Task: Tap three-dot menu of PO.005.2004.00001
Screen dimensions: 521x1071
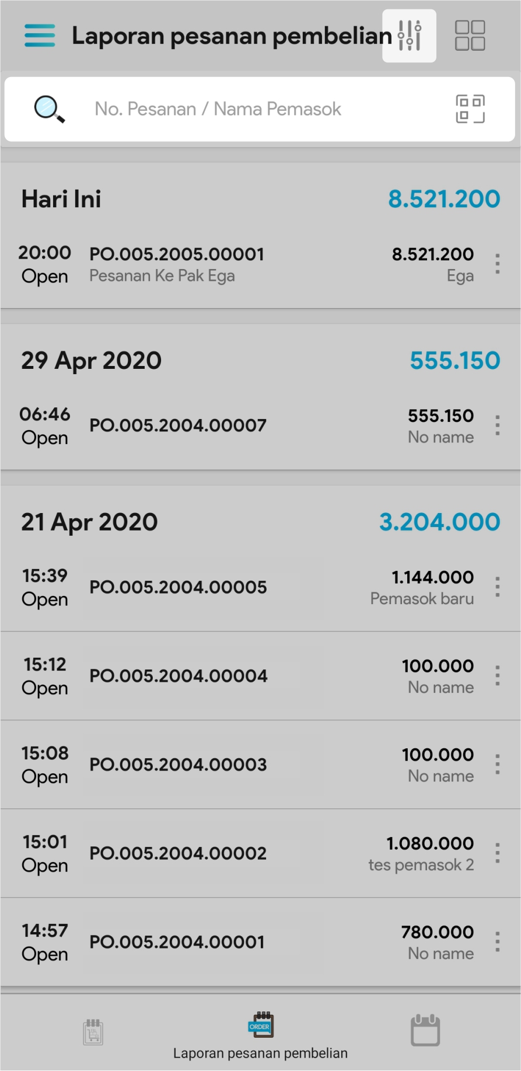Action: point(497,941)
